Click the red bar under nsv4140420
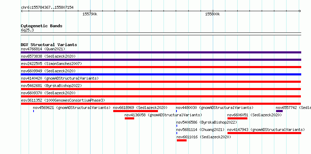Screen dimensions: 311x154 (161, 82)
